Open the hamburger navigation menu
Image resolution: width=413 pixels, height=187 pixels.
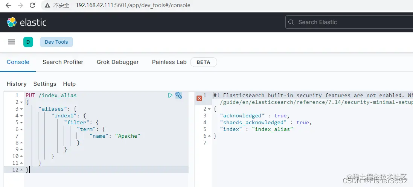[12, 42]
